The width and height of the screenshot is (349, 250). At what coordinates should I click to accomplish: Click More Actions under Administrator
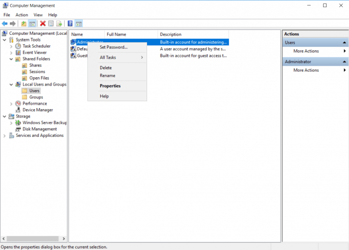point(306,70)
